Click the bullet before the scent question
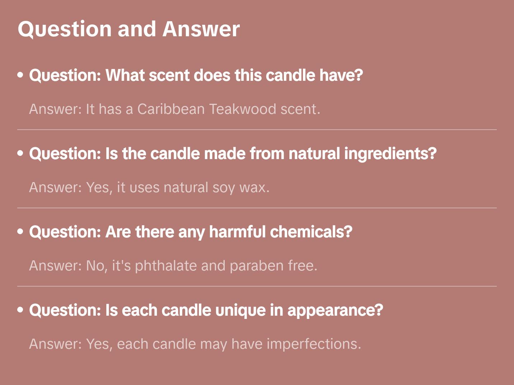 tap(20, 75)
